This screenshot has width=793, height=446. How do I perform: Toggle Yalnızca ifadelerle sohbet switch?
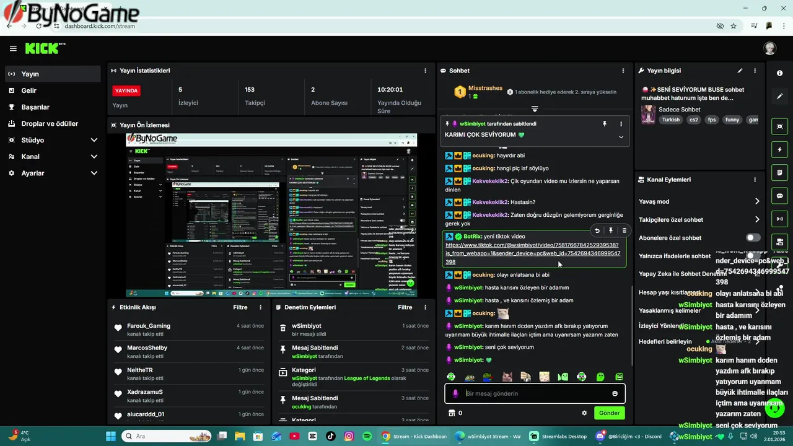753,256
